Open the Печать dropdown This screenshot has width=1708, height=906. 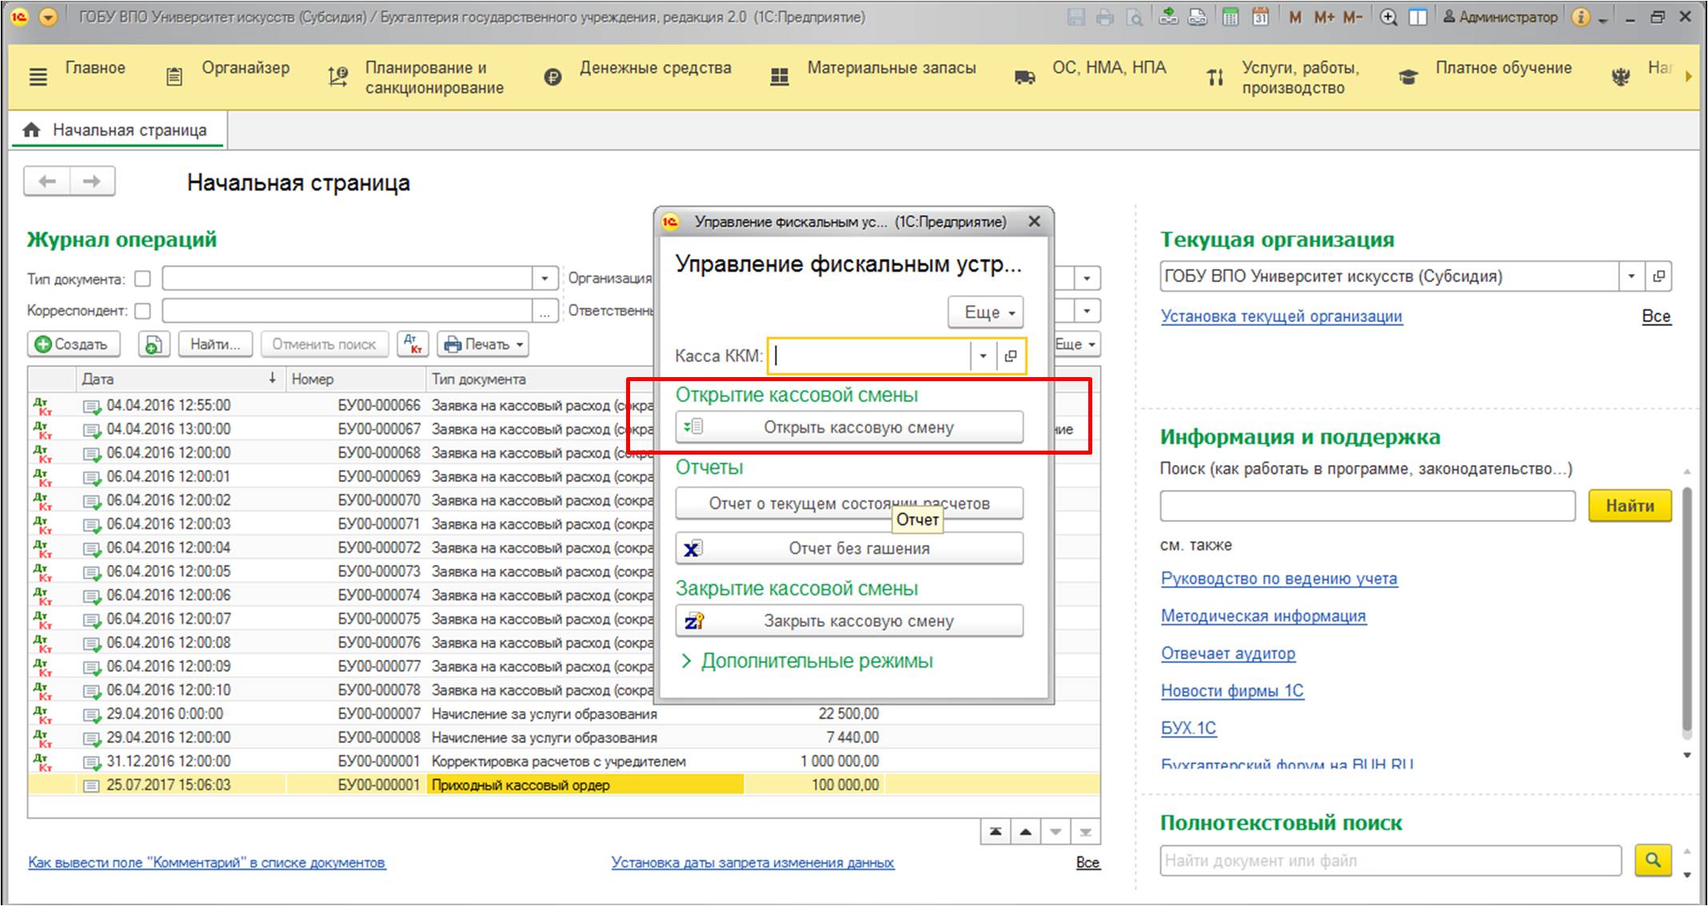[485, 344]
